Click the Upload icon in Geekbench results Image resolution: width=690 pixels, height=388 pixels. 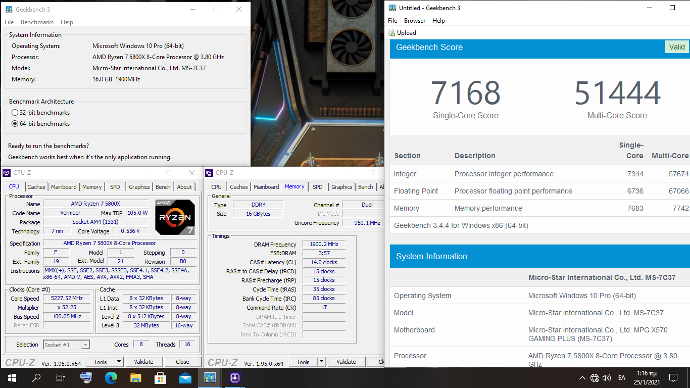tap(391, 33)
